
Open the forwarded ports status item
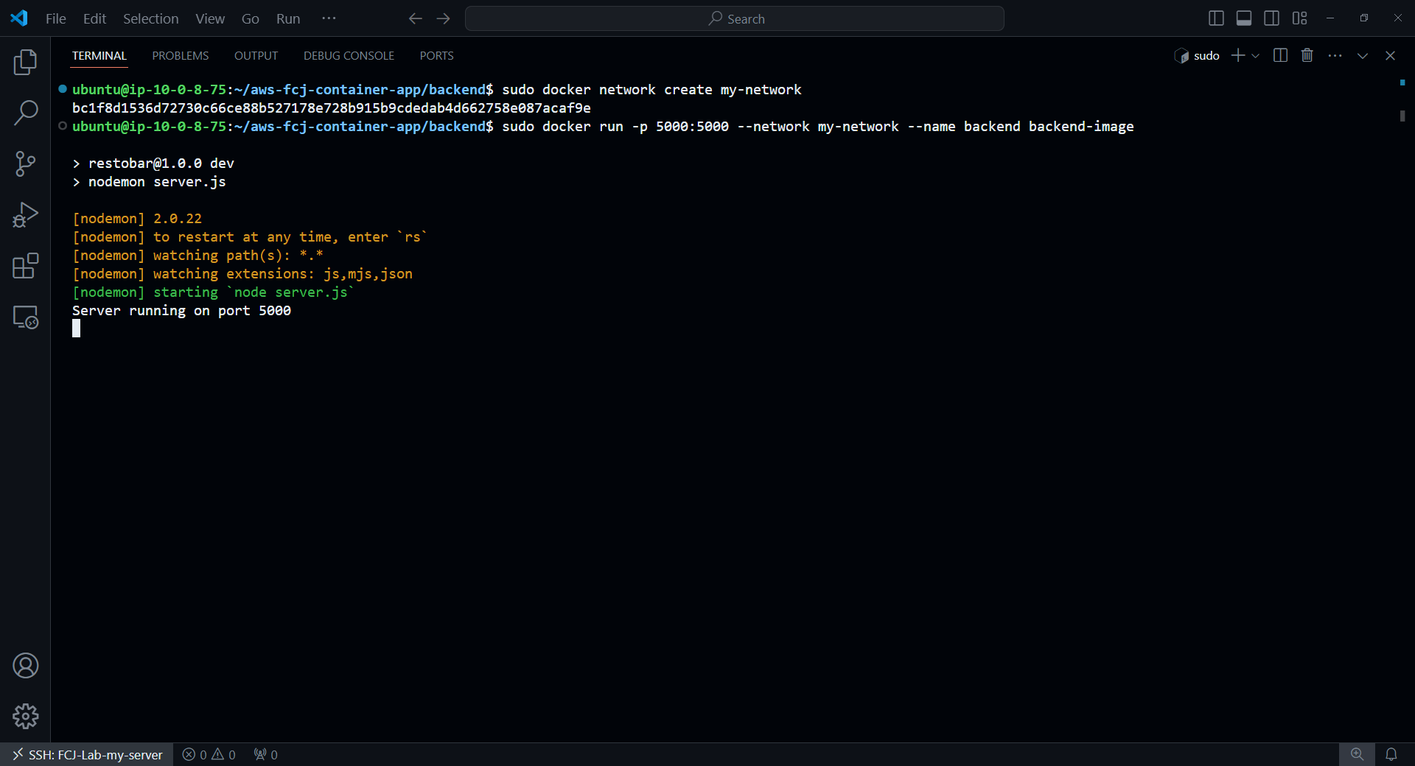[x=265, y=754]
